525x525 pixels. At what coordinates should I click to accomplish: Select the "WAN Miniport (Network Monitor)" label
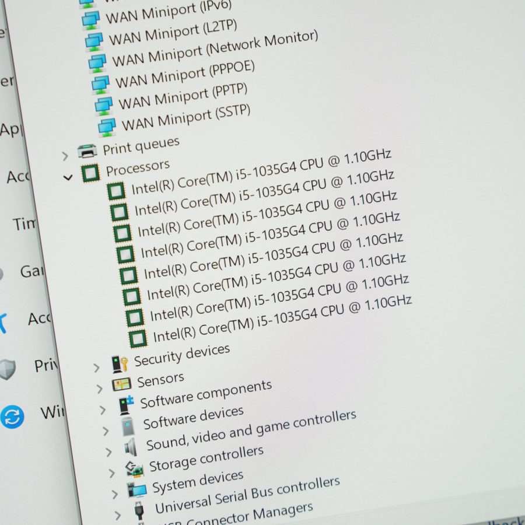tap(215, 49)
